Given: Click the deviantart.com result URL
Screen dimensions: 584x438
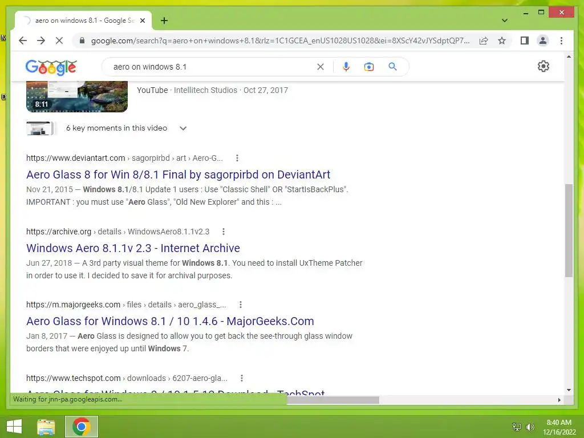Looking at the screenshot, I should pos(124,158).
